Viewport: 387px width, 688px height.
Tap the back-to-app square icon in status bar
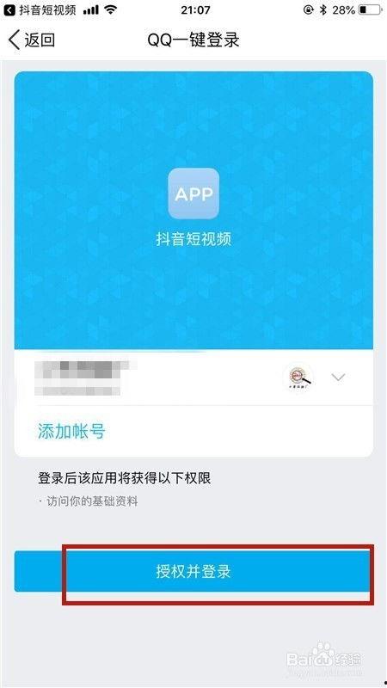click(x=9, y=10)
